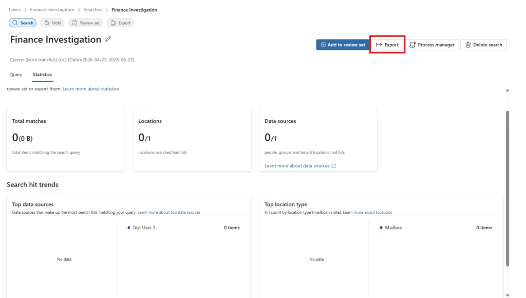Click the Add to review set button
The image size is (526, 298).
tap(343, 45)
